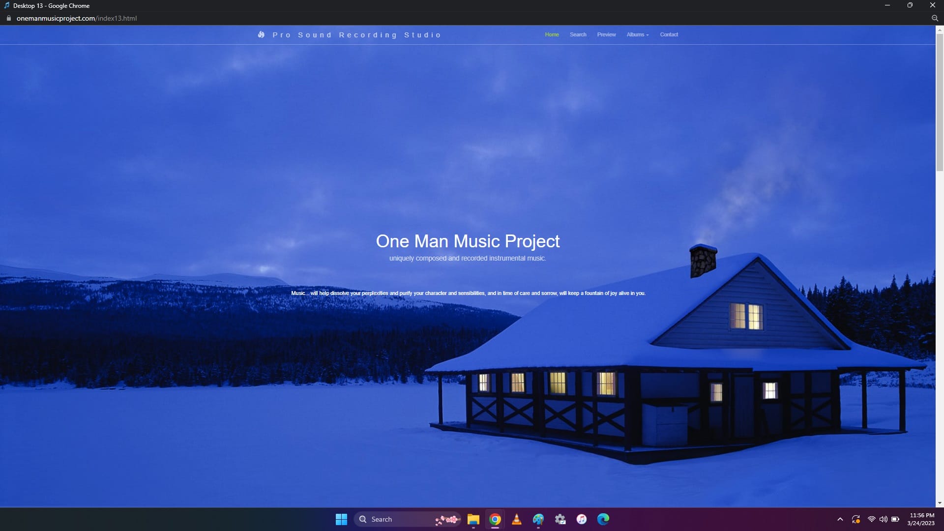Open the Search nav item

[578, 34]
